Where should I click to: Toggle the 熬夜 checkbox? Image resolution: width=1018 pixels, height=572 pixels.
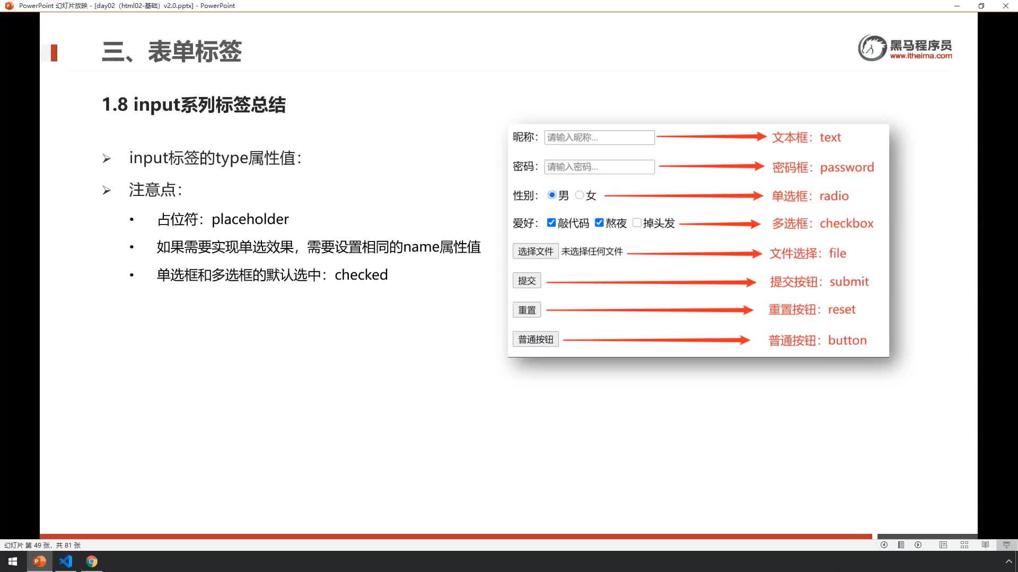click(x=599, y=222)
